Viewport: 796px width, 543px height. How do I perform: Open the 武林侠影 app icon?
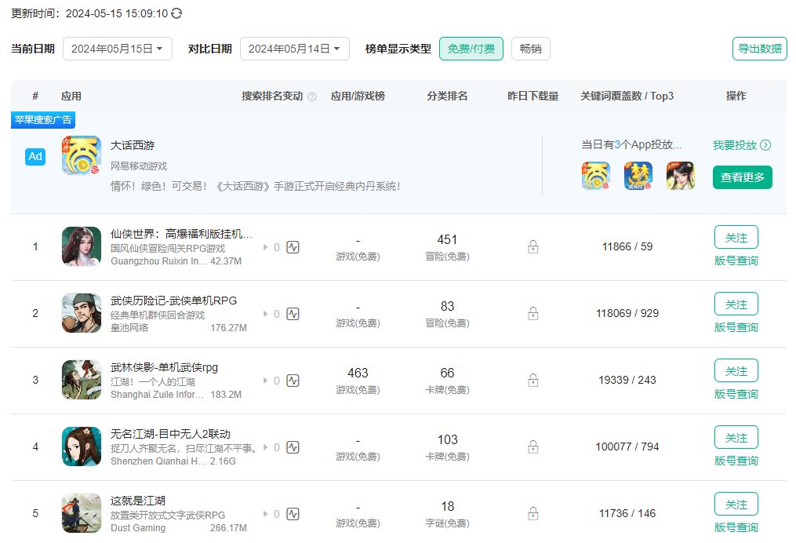point(82,380)
